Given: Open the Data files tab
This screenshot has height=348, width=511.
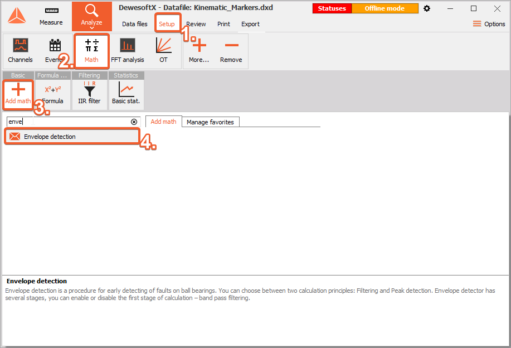Looking at the screenshot, I should 135,24.
